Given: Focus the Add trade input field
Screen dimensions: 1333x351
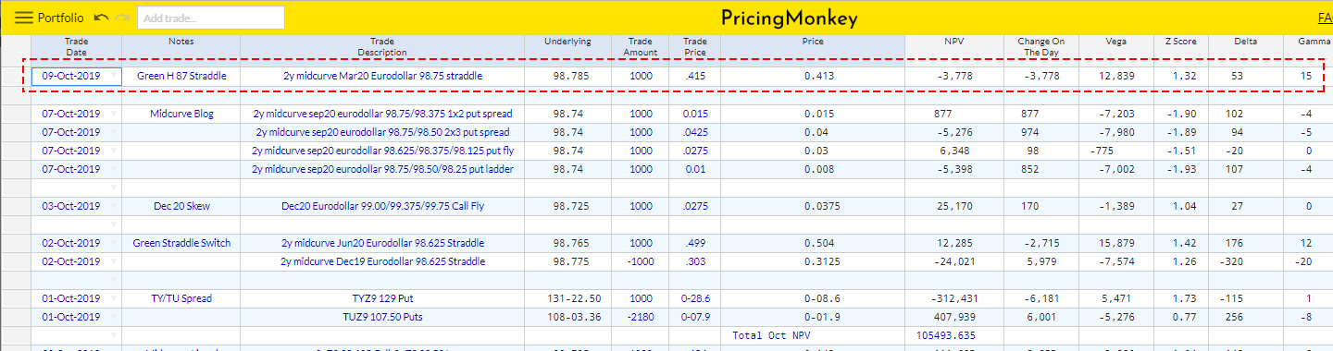Looking at the screenshot, I should (x=210, y=18).
